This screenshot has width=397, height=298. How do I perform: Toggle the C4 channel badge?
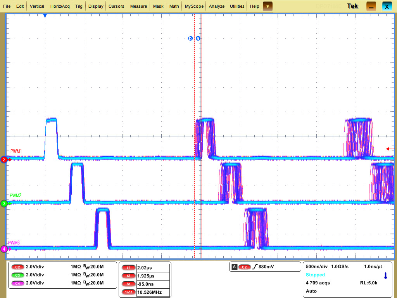[x=17, y=283]
